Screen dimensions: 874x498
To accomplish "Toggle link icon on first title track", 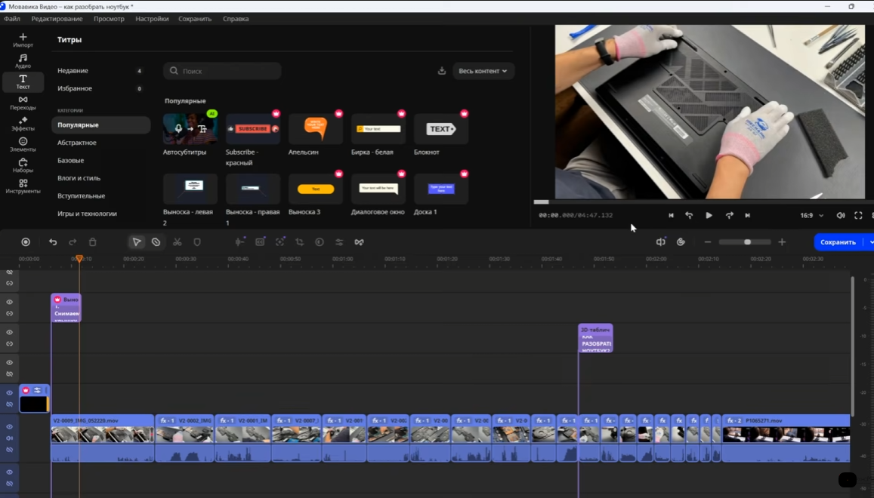I will tap(10, 314).
